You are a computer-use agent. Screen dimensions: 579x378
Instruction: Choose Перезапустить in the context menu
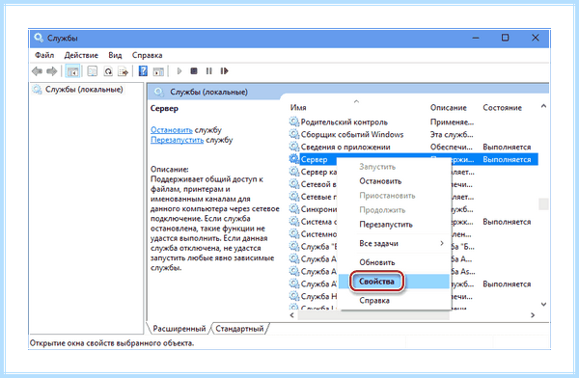click(386, 225)
